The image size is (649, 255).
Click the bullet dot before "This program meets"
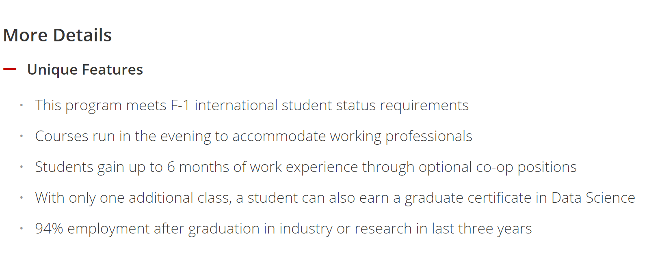pyautogui.click(x=22, y=105)
